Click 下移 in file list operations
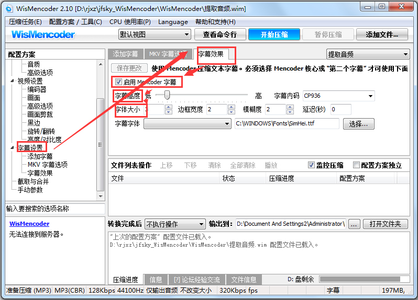This screenshot has width=418, height=300. (190, 166)
